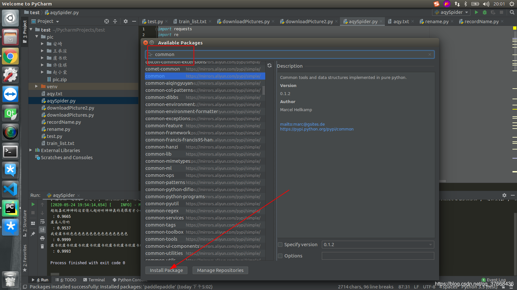Viewport: 517px width, 290px height.
Task: Hide the Project panel with minus icon
Action: click(x=134, y=21)
